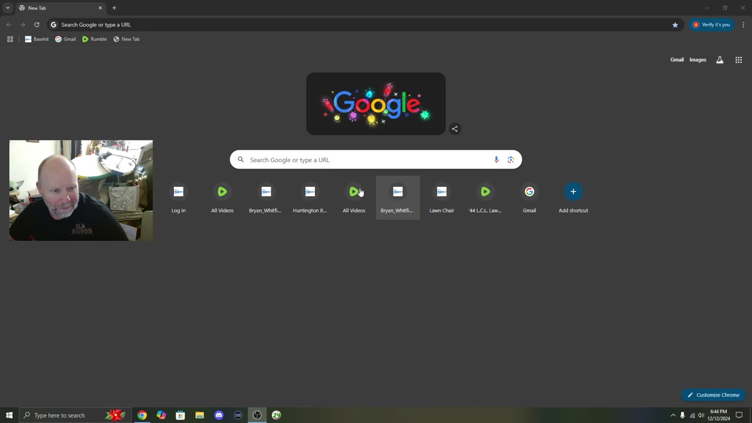Image resolution: width=752 pixels, height=423 pixels.
Task: Click the Images link
Action: (698, 60)
